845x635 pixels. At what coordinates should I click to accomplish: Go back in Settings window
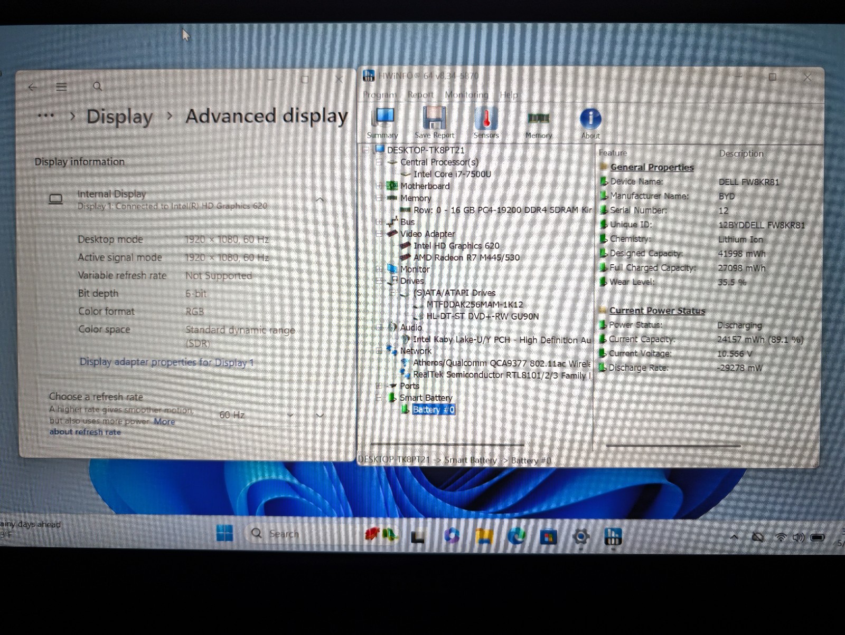pos(33,87)
